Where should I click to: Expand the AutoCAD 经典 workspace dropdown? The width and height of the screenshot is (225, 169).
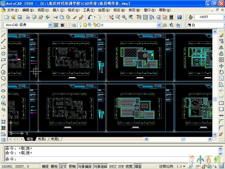click(50, 25)
